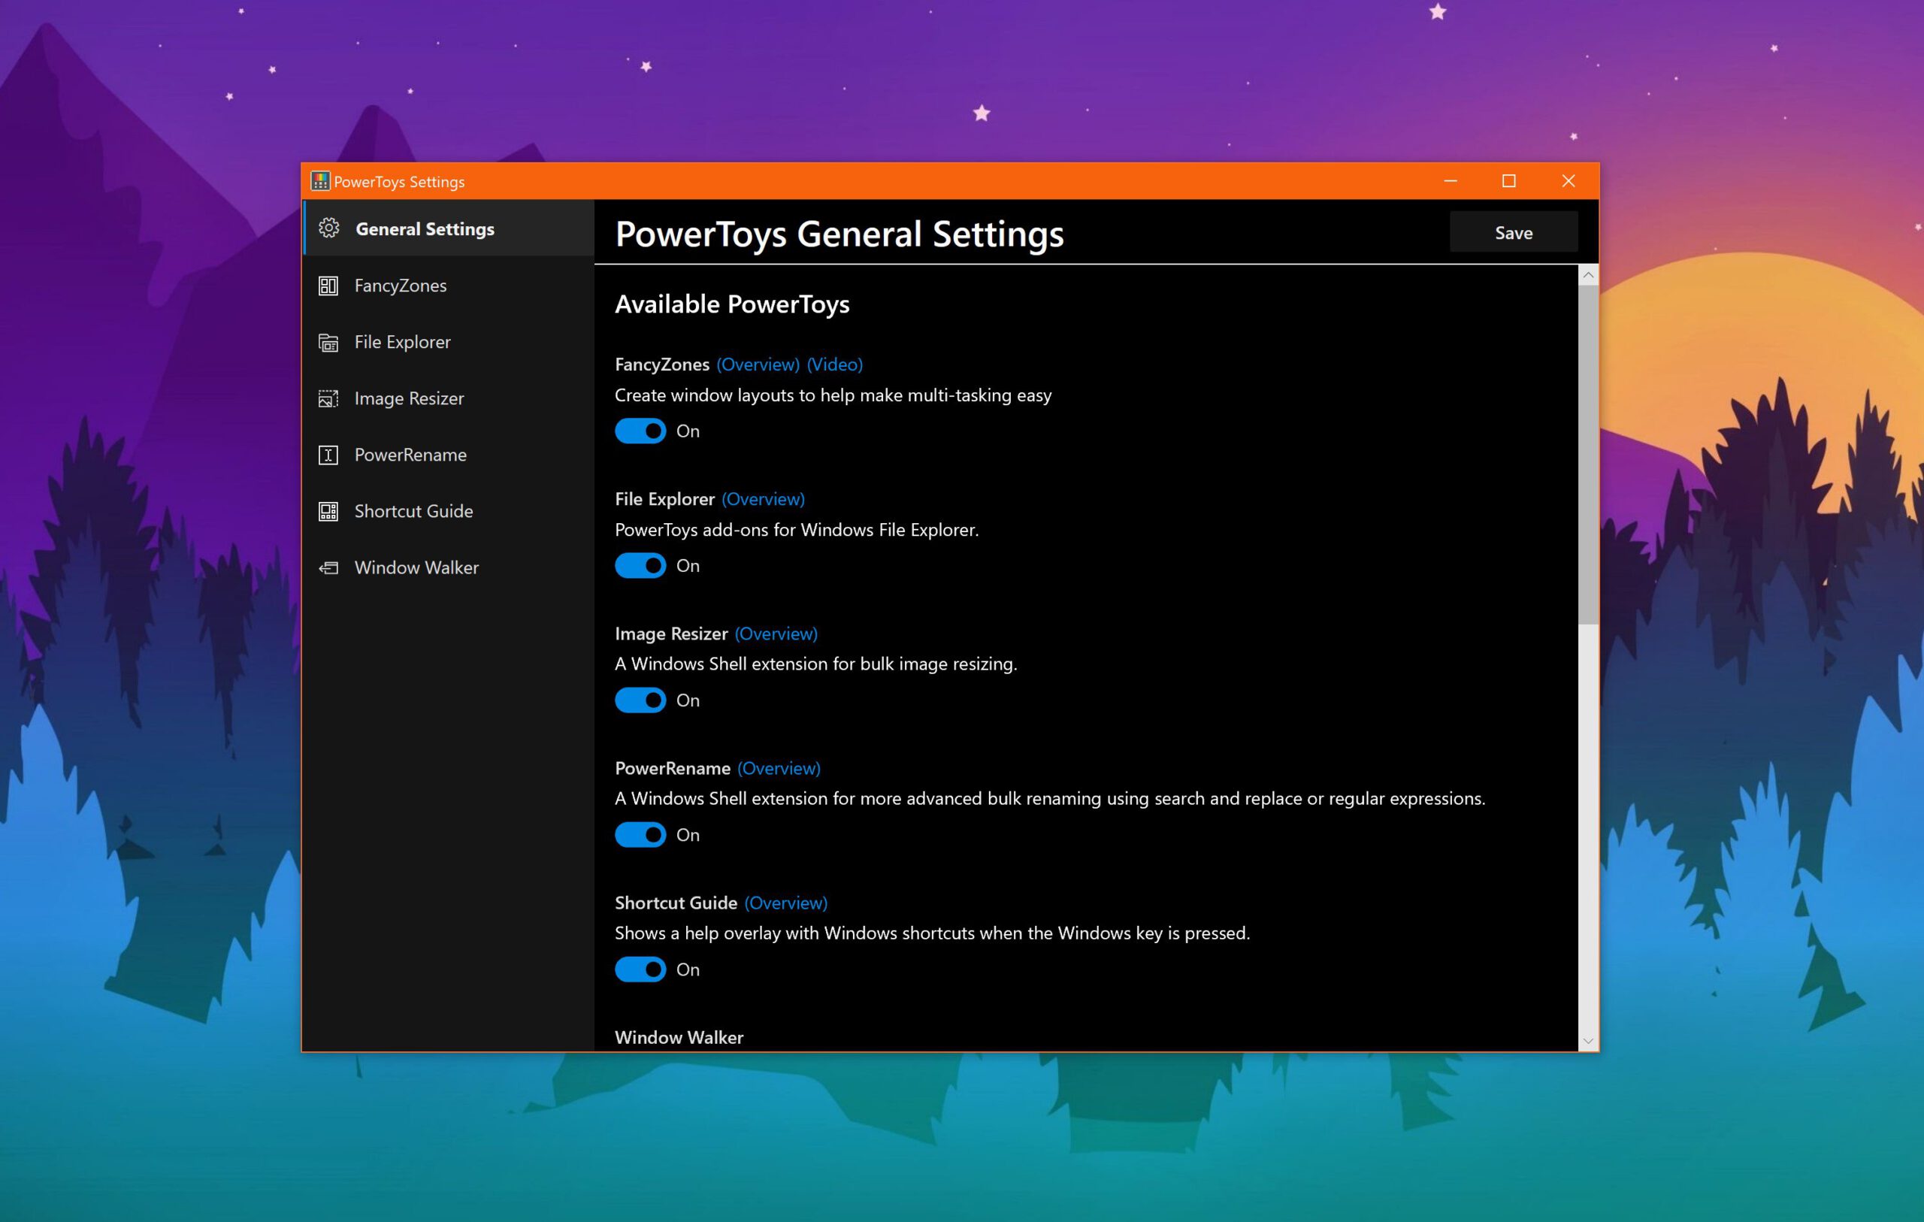Select the Window Walker sidebar label
The height and width of the screenshot is (1222, 1924).
pyautogui.click(x=417, y=567)
